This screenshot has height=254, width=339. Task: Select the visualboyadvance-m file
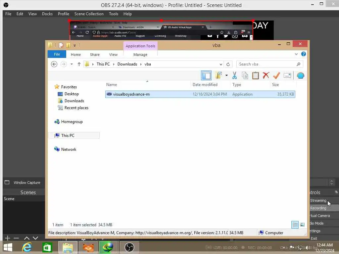coord(200,94)
